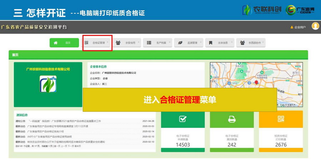Click the people icon beside 农安信用
321x166 pixels.
click(x=118, y=43)
